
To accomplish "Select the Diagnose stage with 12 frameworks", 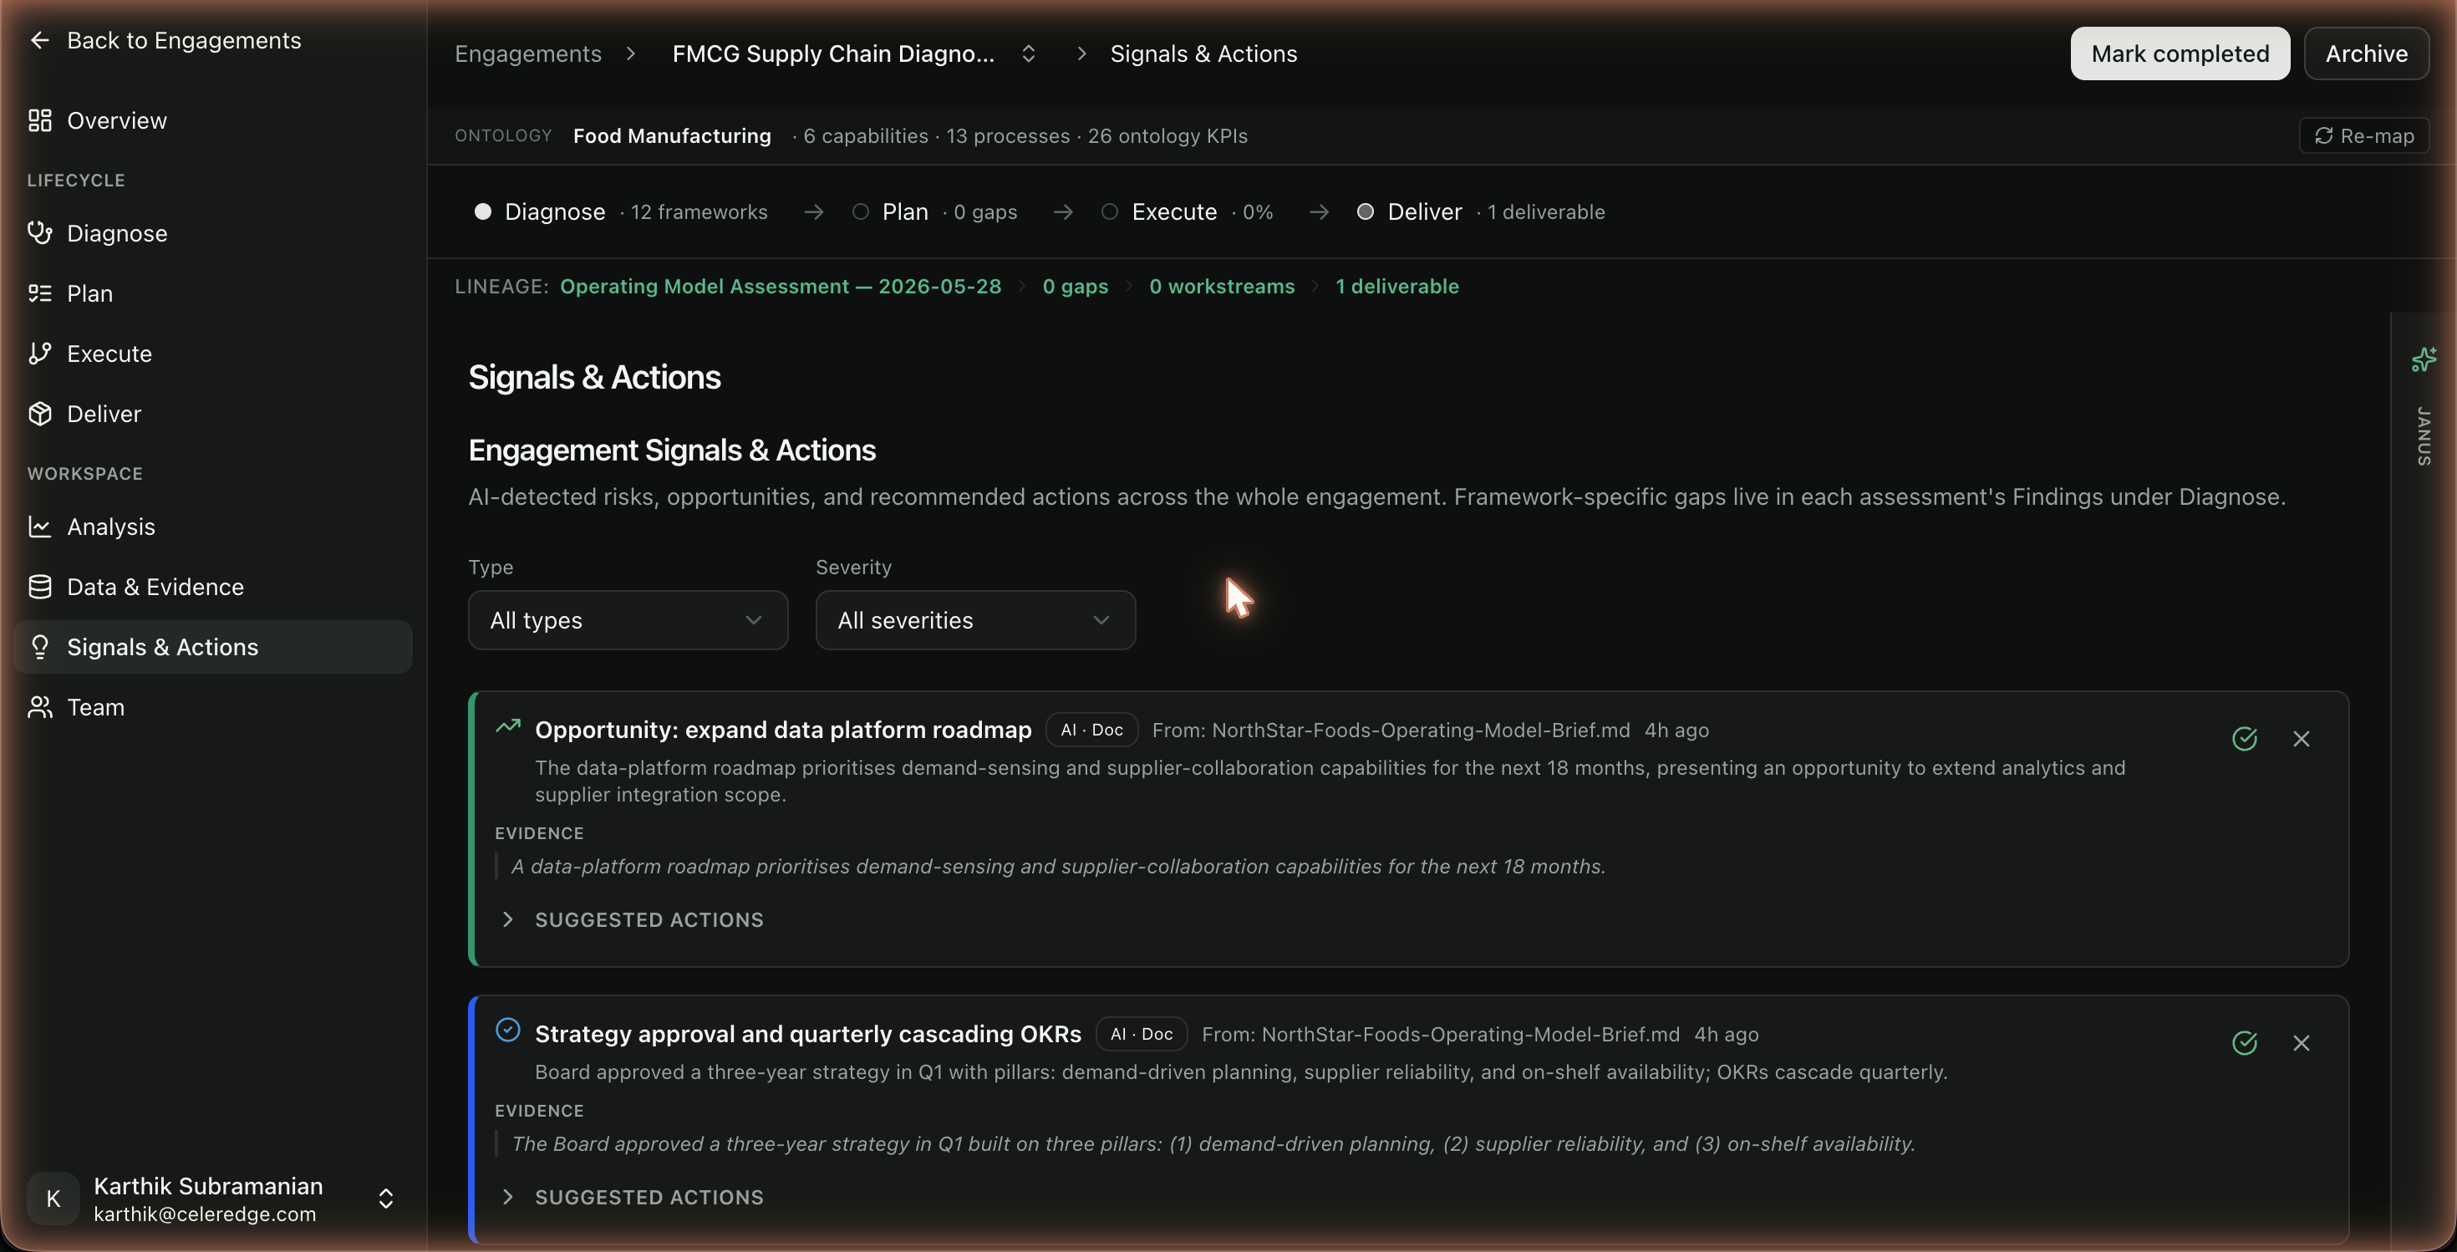I will click(x=620, y=211).
